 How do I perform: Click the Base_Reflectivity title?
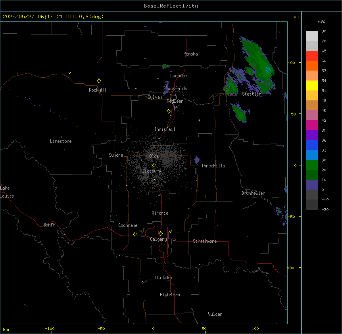coord(171,6)
